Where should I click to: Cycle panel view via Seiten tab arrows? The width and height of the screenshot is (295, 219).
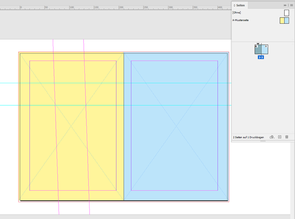(234, 5)
